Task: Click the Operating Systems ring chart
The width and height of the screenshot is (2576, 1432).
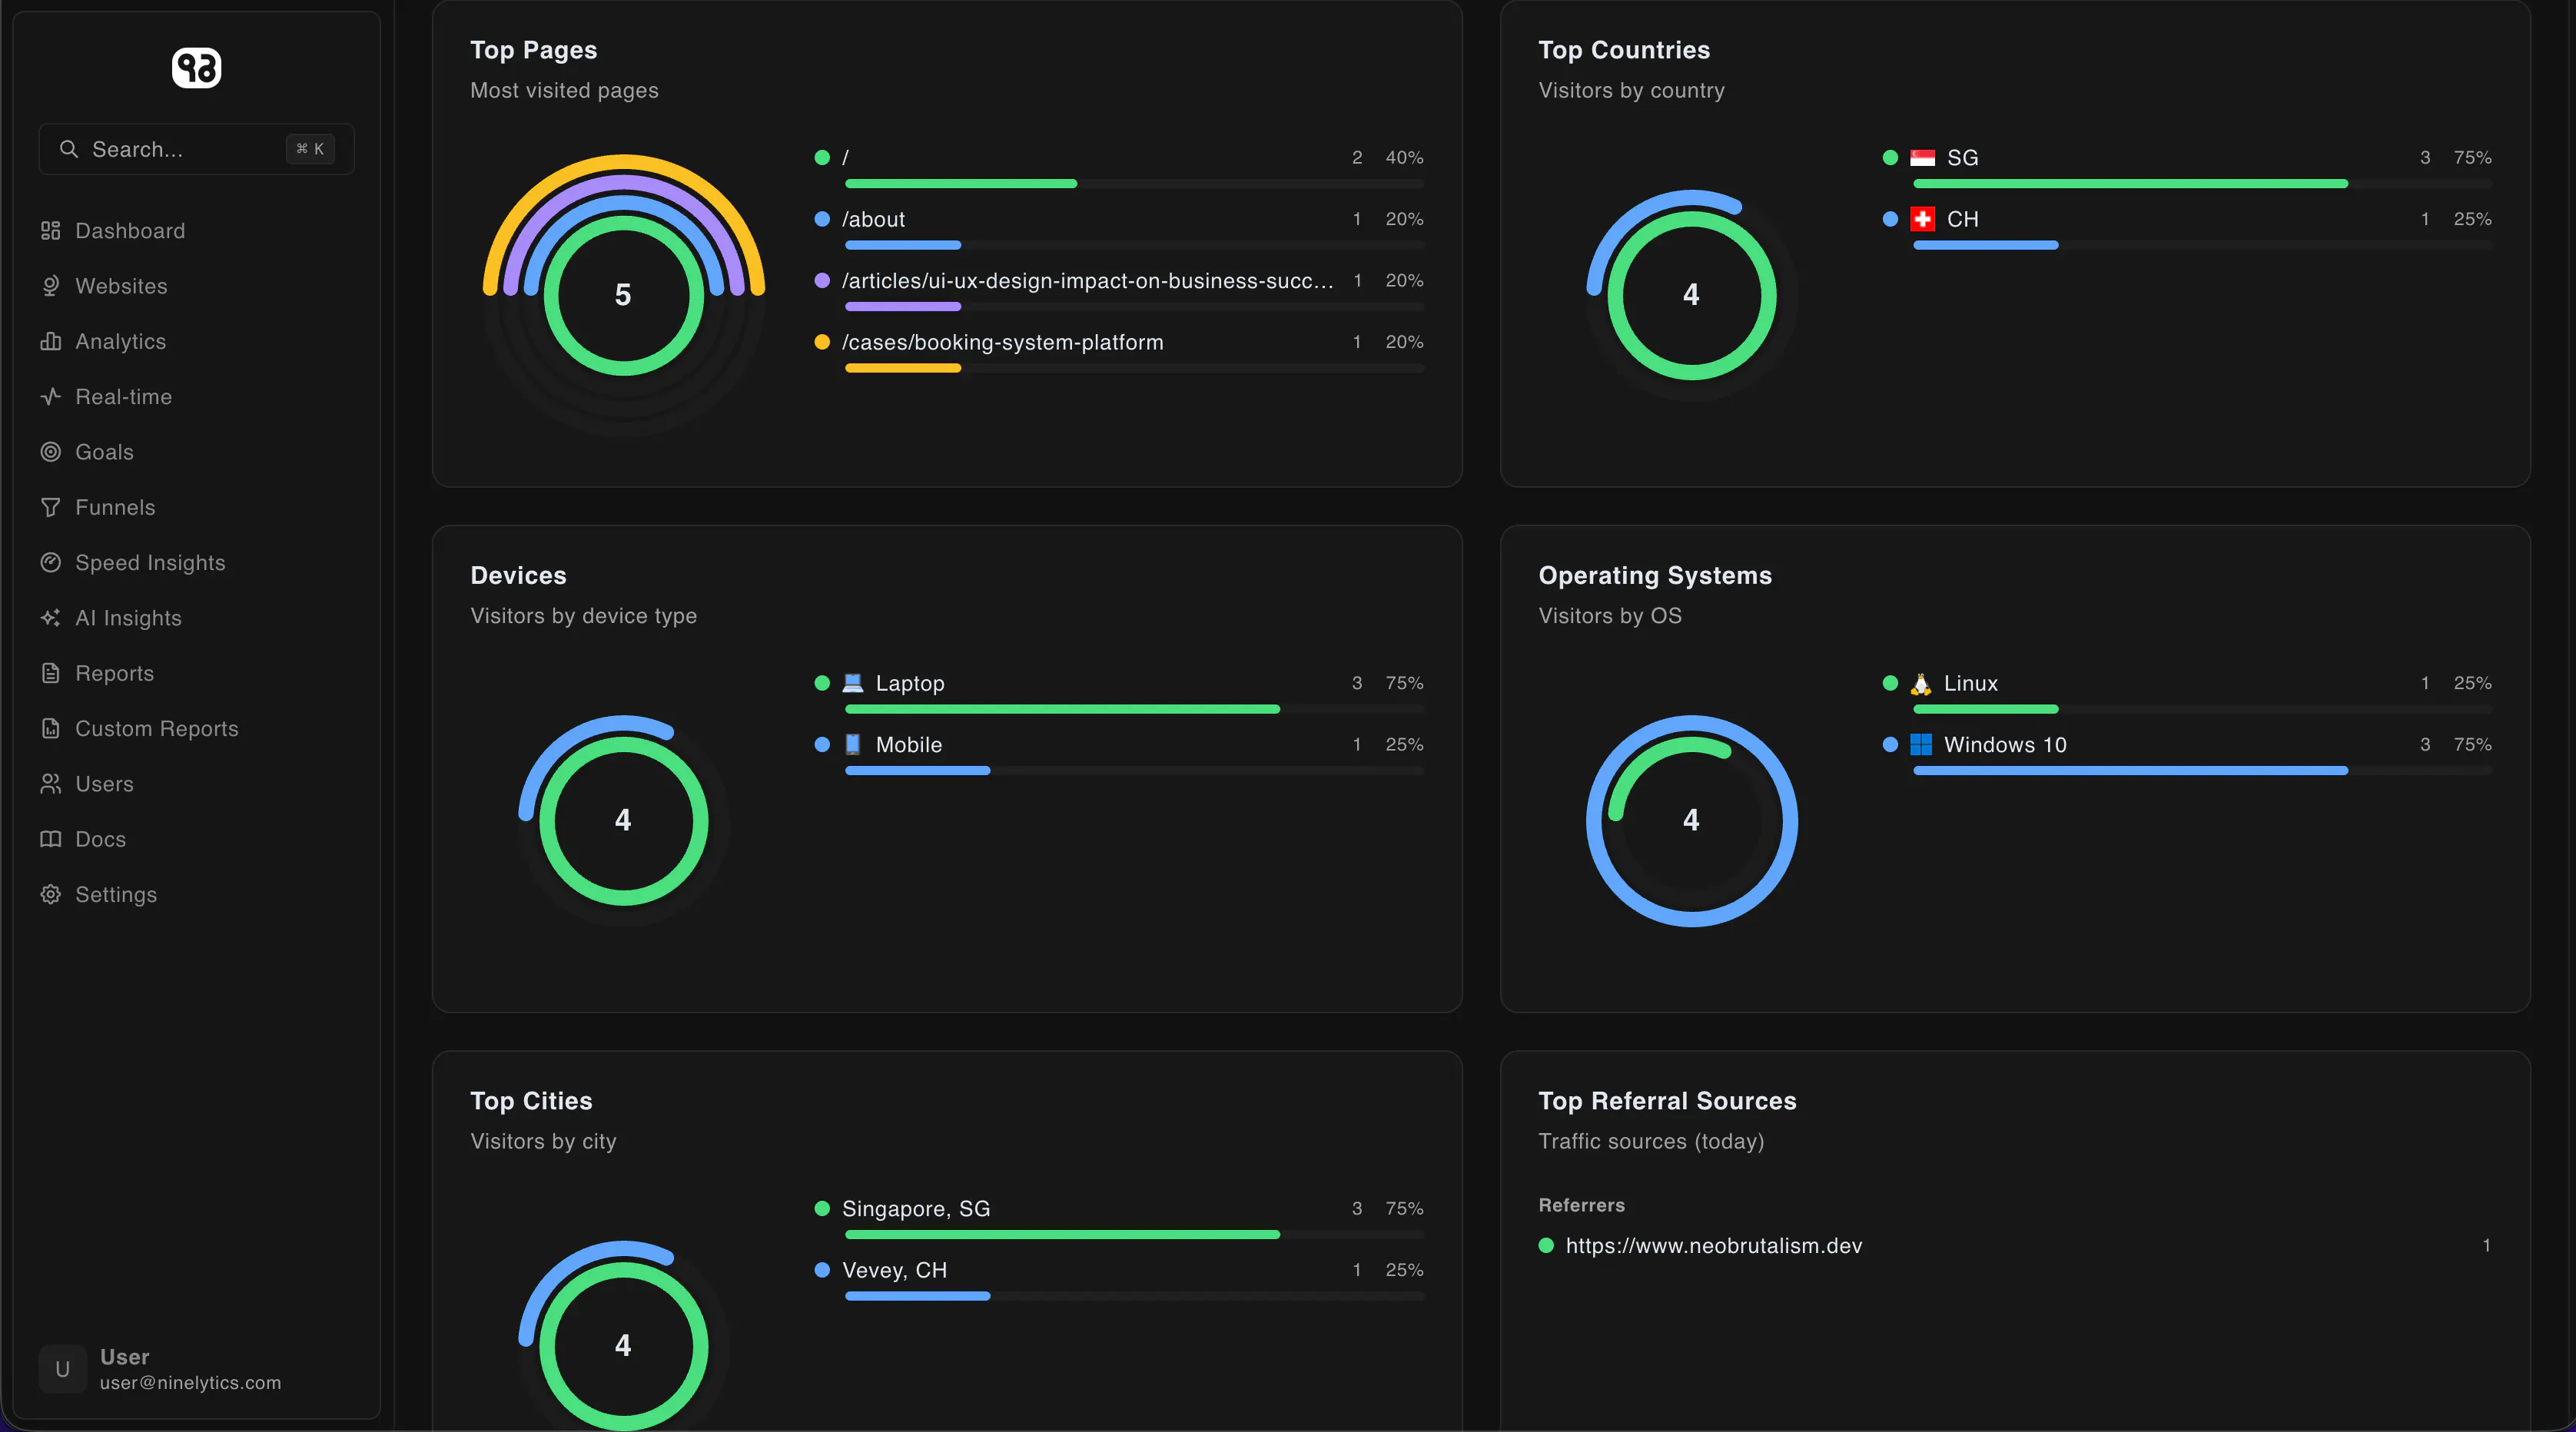Action: pyautogui.click(x=1691, y=820)
